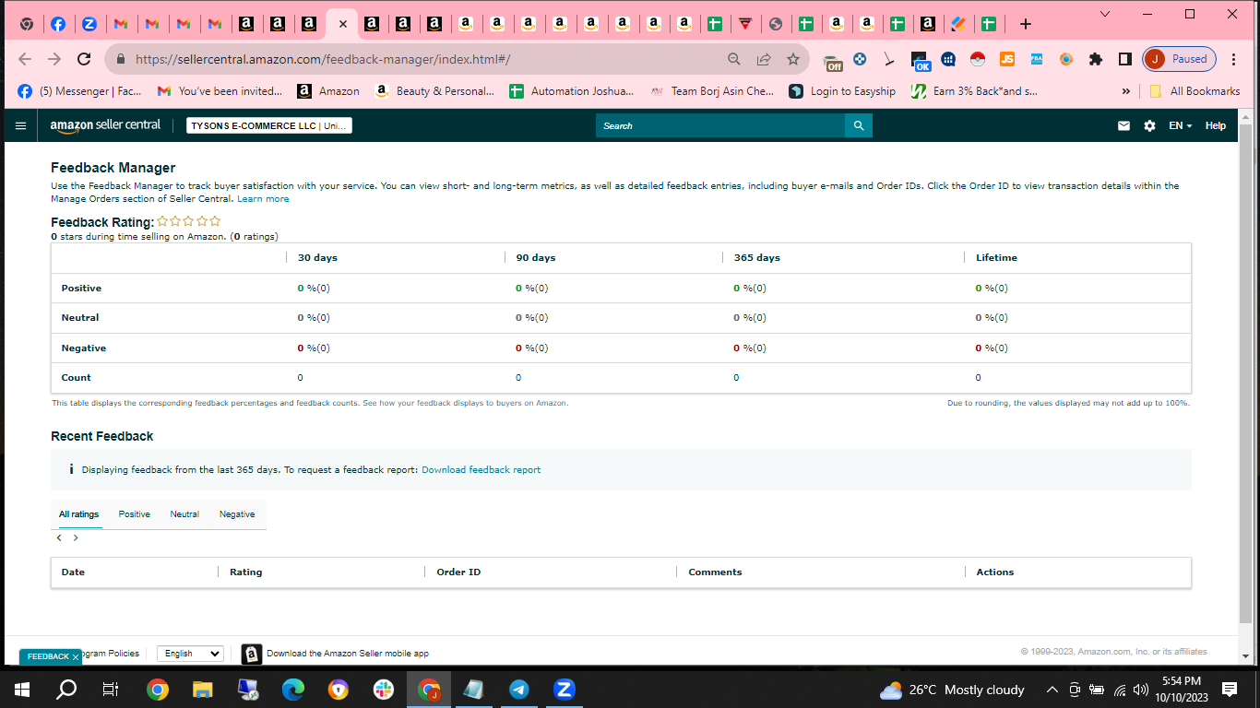Viewport: 1260px width, 708px height.
Task: Switch to the Facebook browser tab
Action: (x=57, y=24)
